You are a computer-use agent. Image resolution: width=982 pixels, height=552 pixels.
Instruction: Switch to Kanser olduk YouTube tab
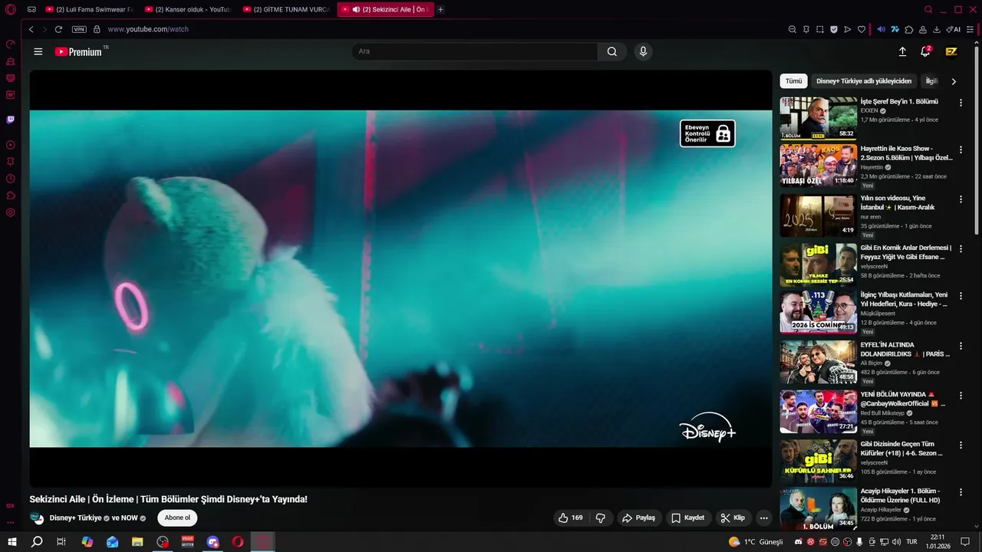[x=187, y=9]
